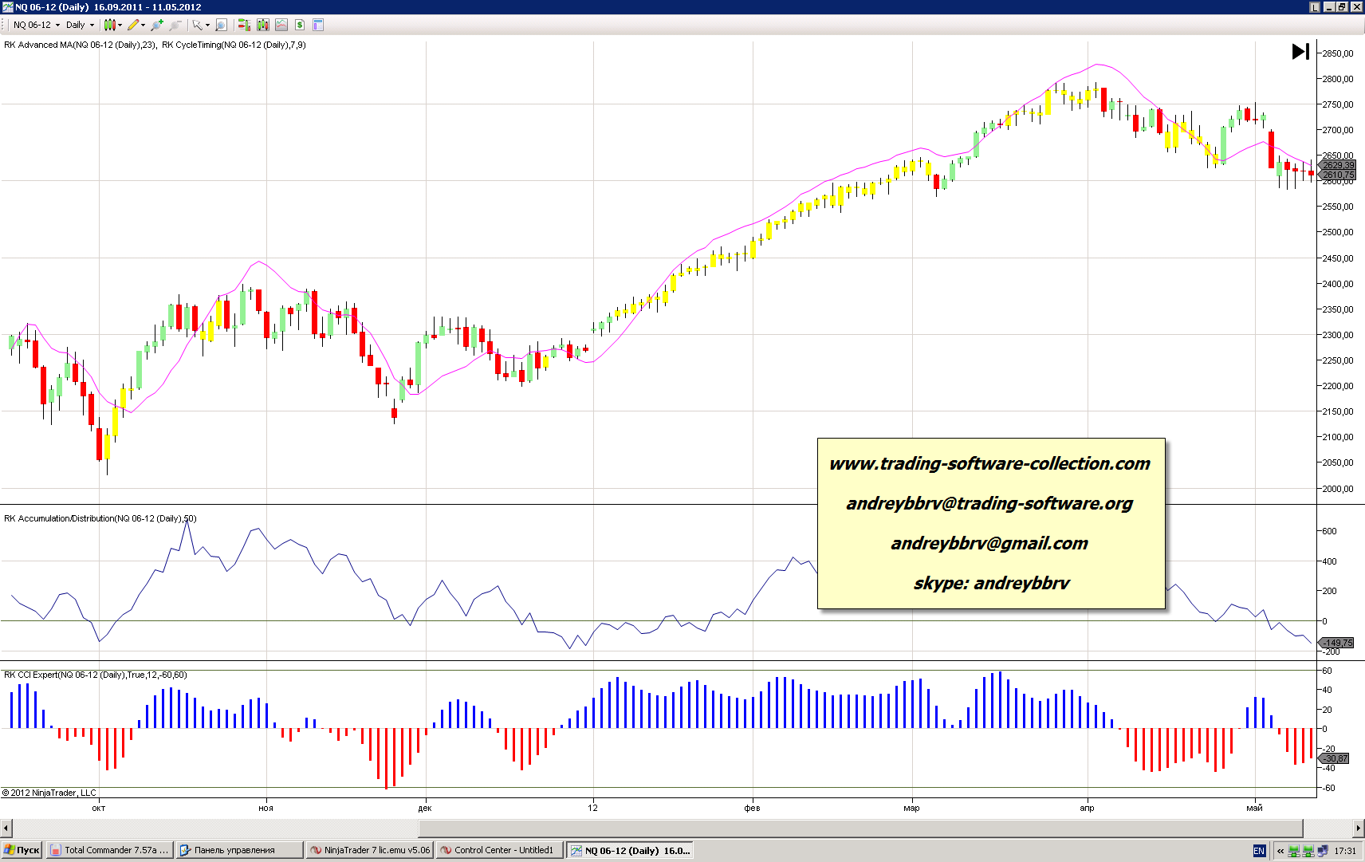Click the zoom out magnifier icon

[x=175, y=25]
